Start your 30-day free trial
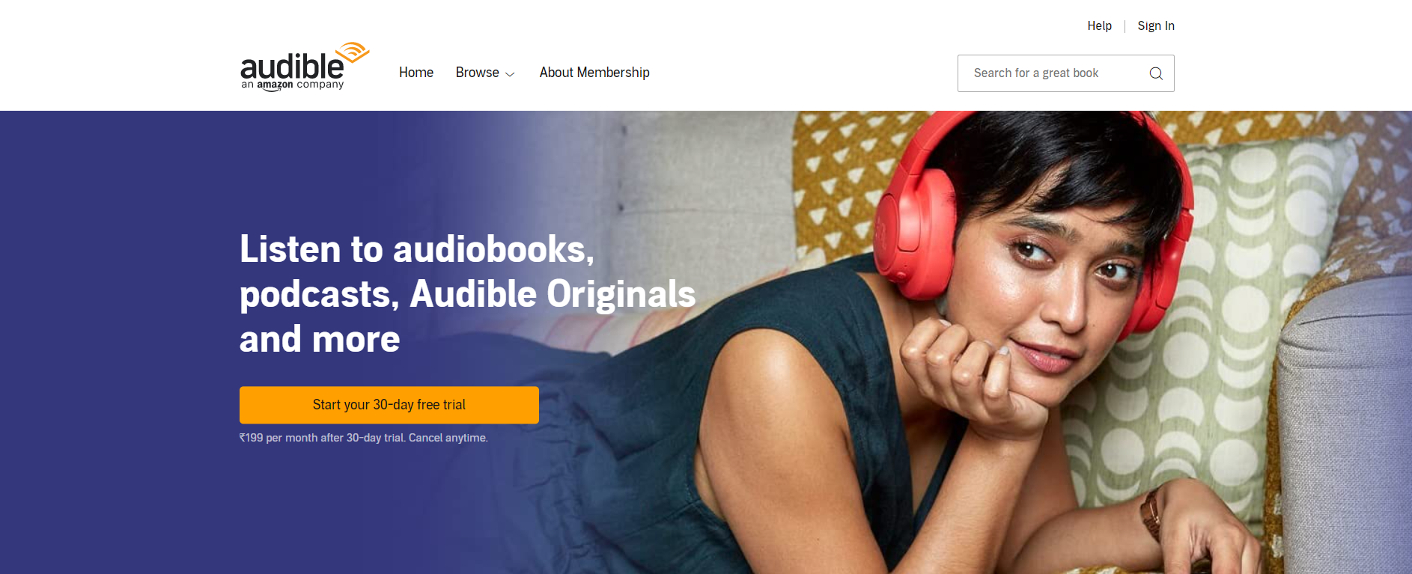 tap(389, 405)
